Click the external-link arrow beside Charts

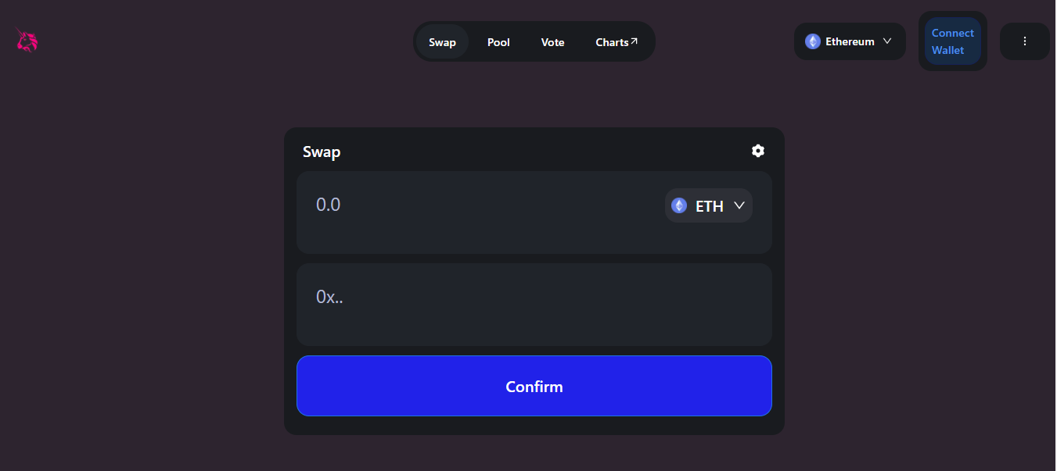point(634,41)
